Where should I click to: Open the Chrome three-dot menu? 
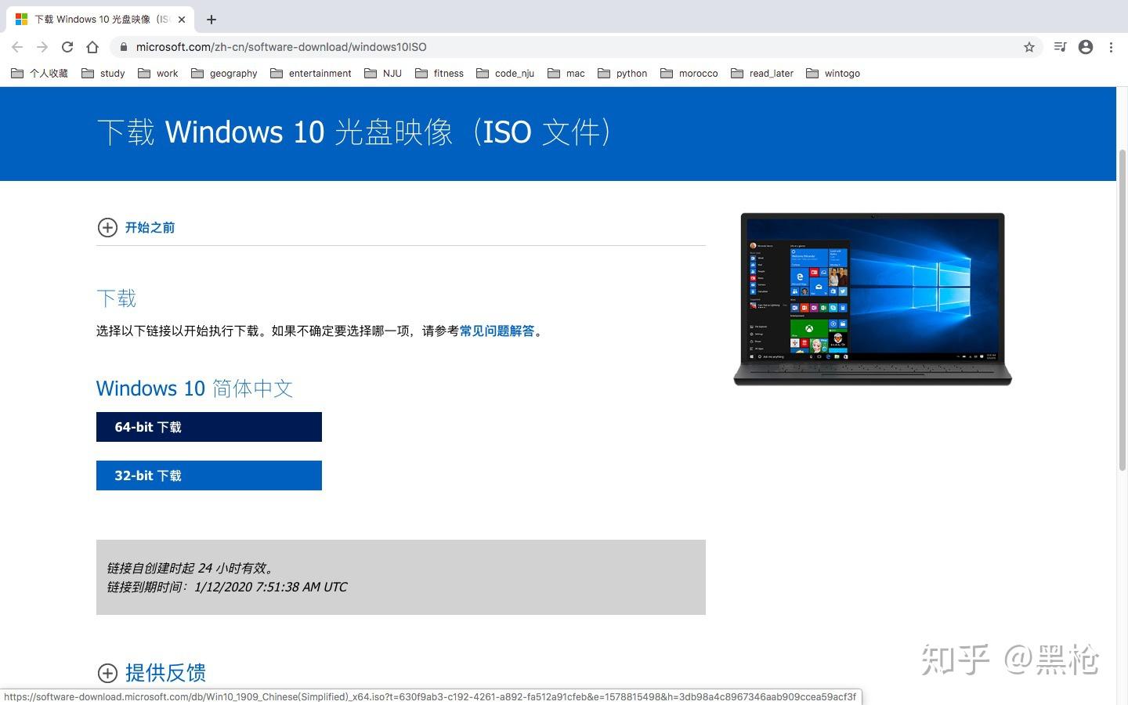1112,47
